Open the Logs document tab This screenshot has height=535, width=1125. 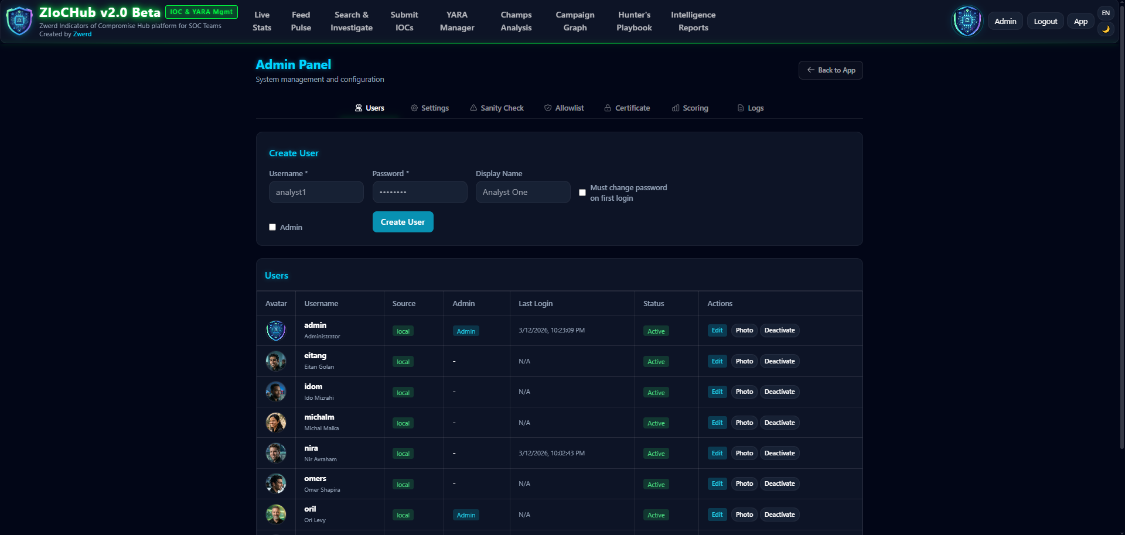click(750, 108)
